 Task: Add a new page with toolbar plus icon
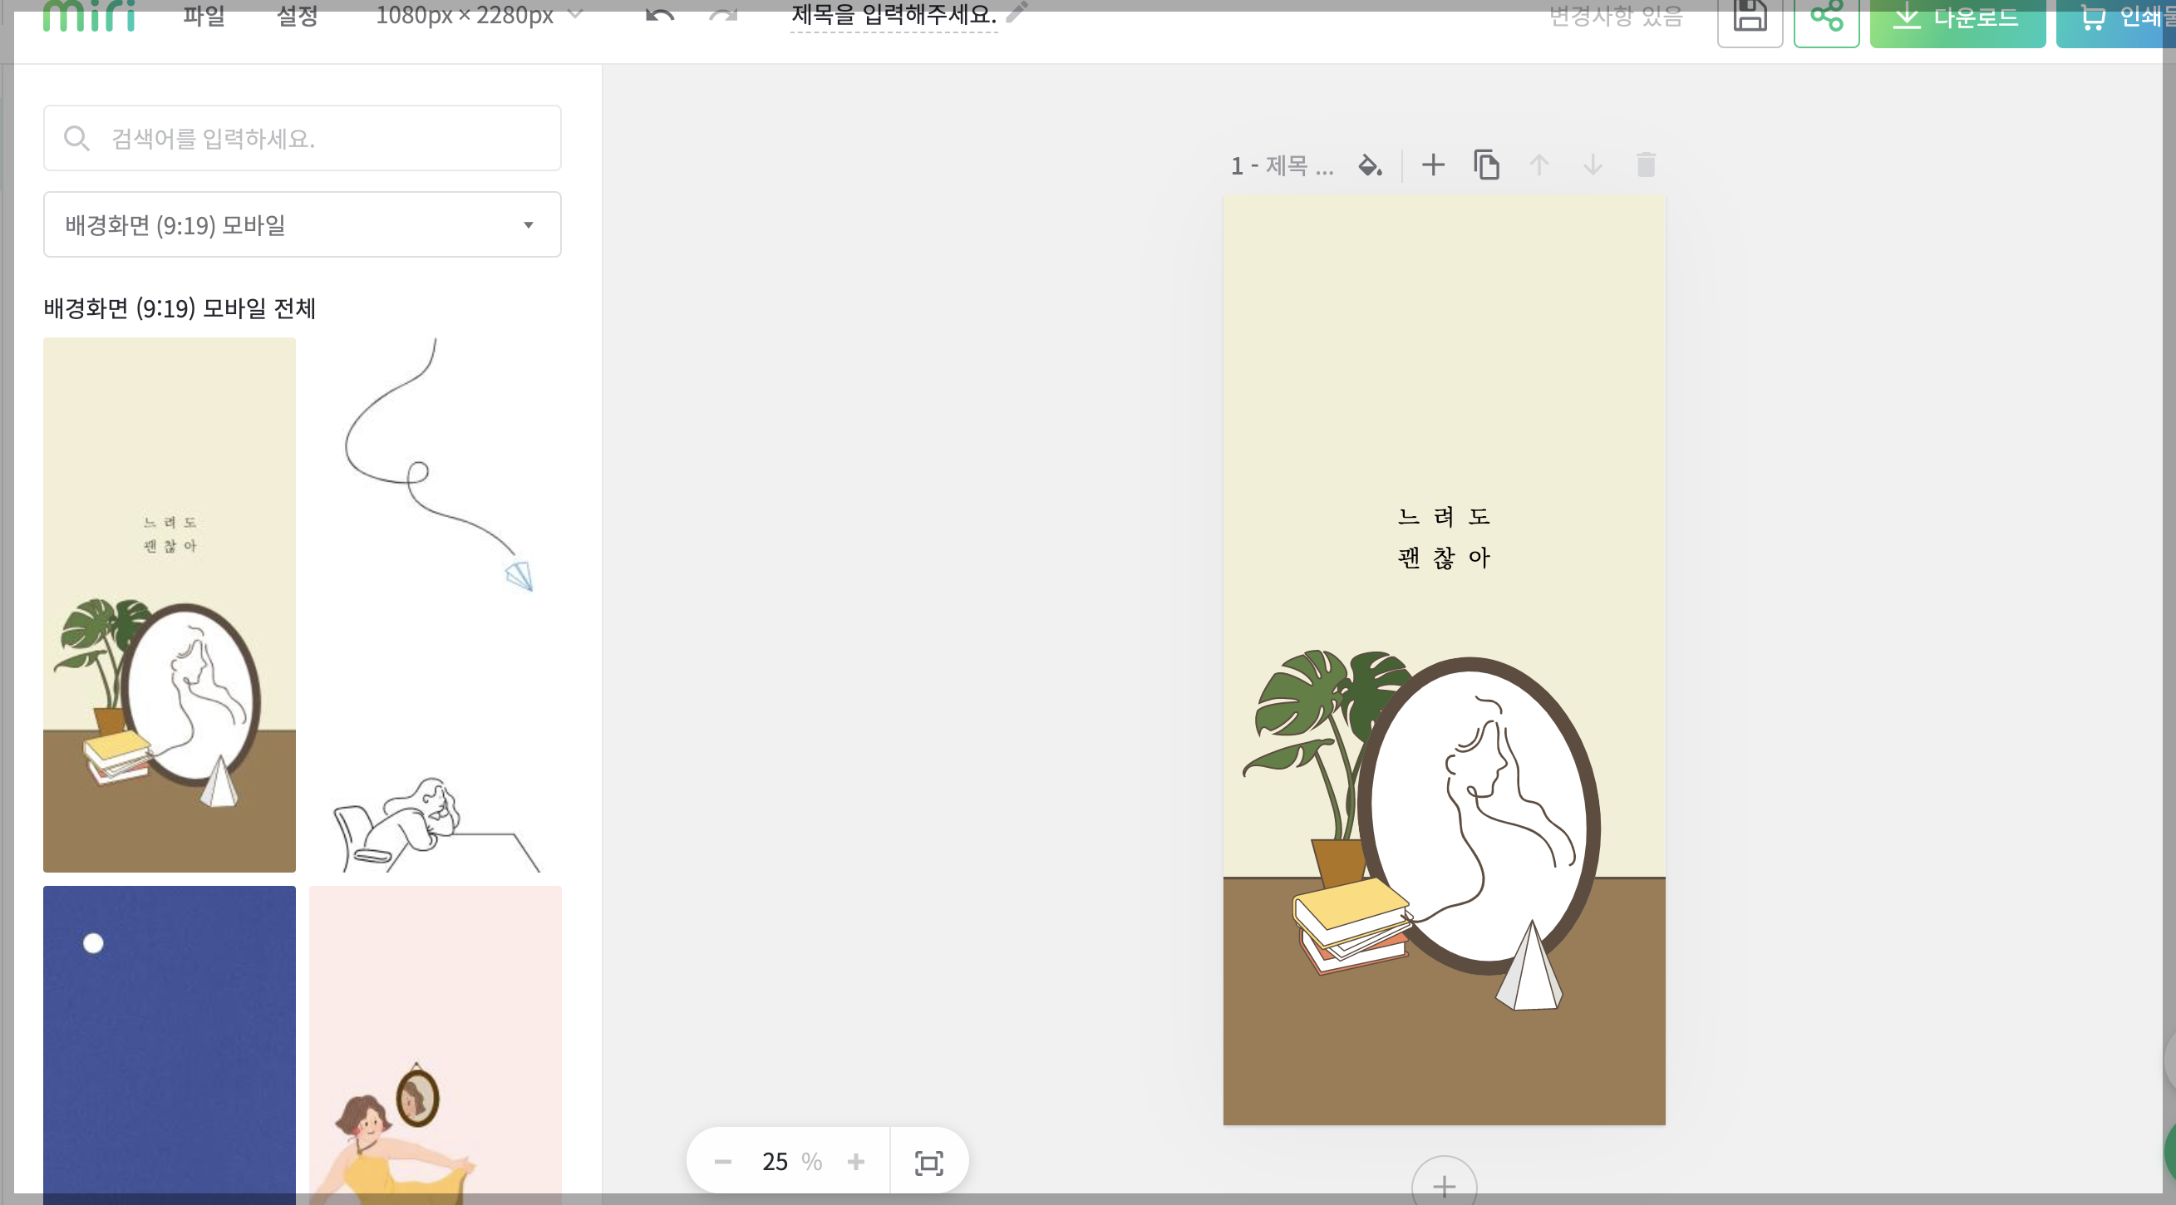tap(1433, 165)
